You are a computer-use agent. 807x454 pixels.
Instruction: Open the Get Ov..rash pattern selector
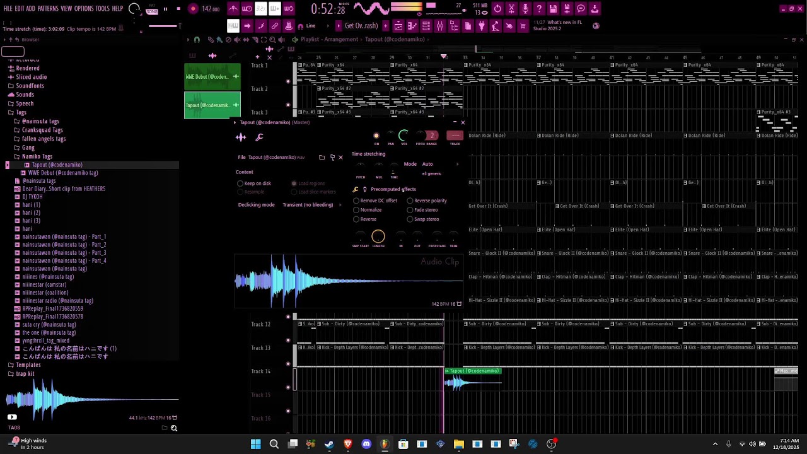[361, 26]
